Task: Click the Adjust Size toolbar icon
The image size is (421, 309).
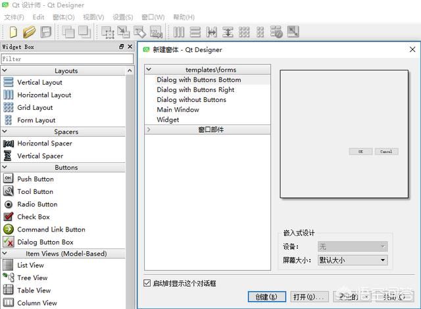Action: click(x=293, y=32)
